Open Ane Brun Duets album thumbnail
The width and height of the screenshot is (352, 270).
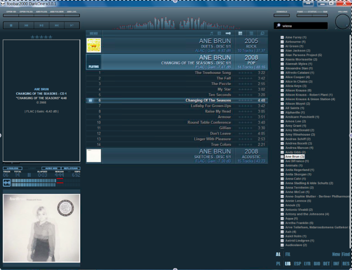[94, 46]
